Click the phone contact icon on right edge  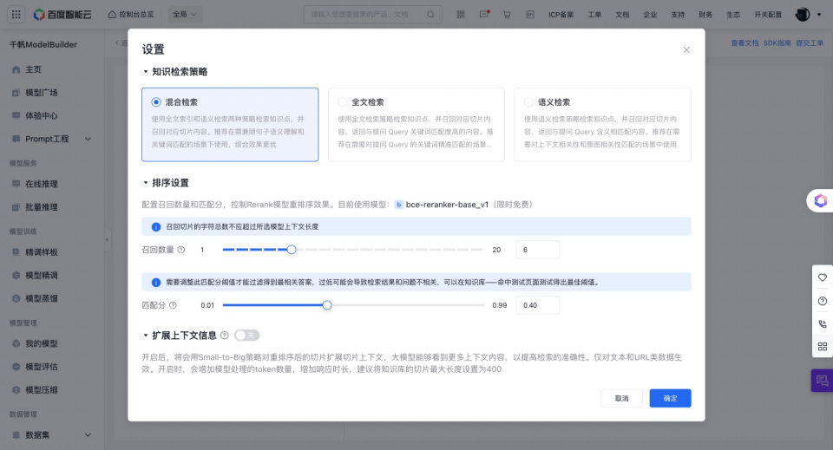click(x=823, y=323)
